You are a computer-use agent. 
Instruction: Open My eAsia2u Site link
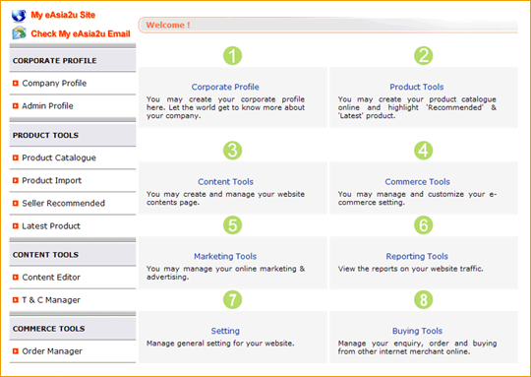[63, 15]
